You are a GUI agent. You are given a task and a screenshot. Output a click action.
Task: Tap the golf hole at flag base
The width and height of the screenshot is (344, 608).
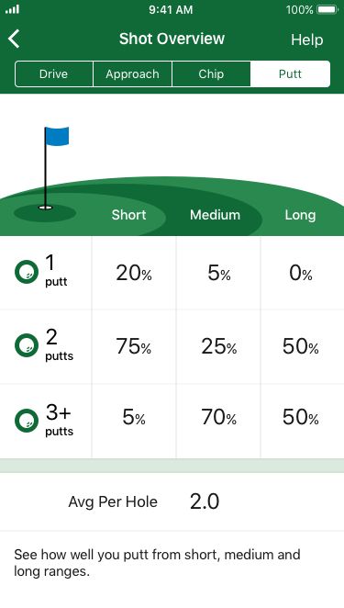tap(45, 208)
